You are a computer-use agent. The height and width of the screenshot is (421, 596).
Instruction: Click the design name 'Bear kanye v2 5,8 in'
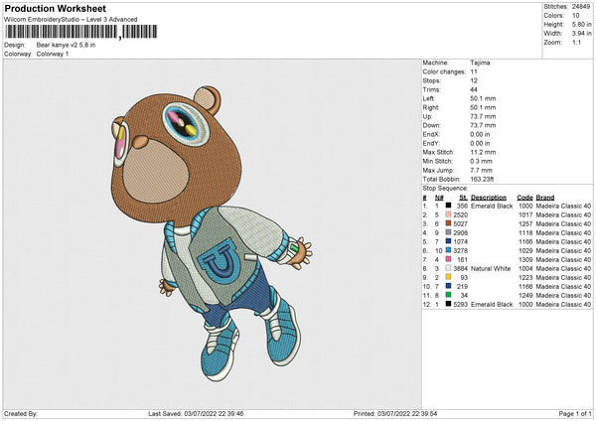66,45
